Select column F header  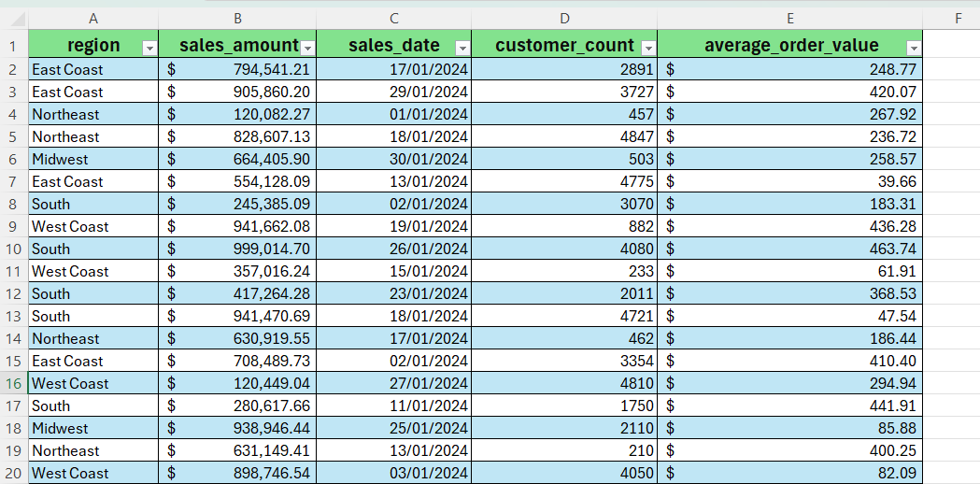tap(958, 18)
